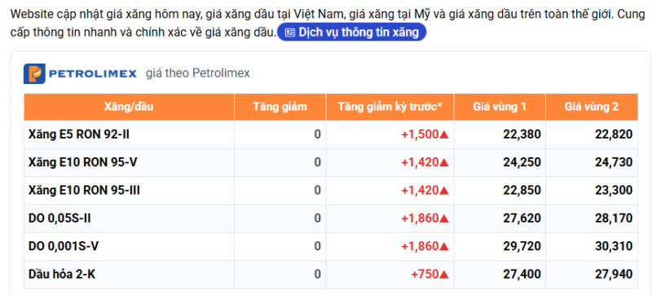The height and width of the screenshot is (295, 652).
Task: Select the Dầu hỏa 2-K row label
Action: coord(62,275)
